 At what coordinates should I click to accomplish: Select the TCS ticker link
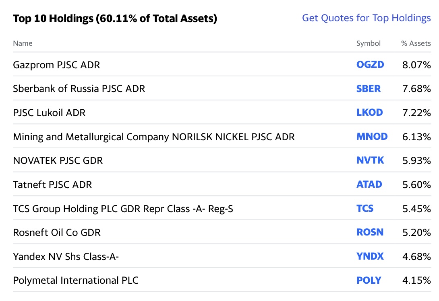365,209
